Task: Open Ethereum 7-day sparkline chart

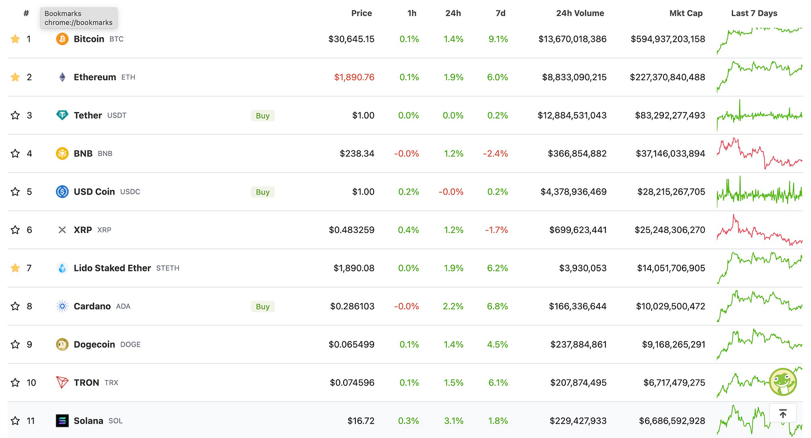Action: pyautogui.click(x=760, y=77)
